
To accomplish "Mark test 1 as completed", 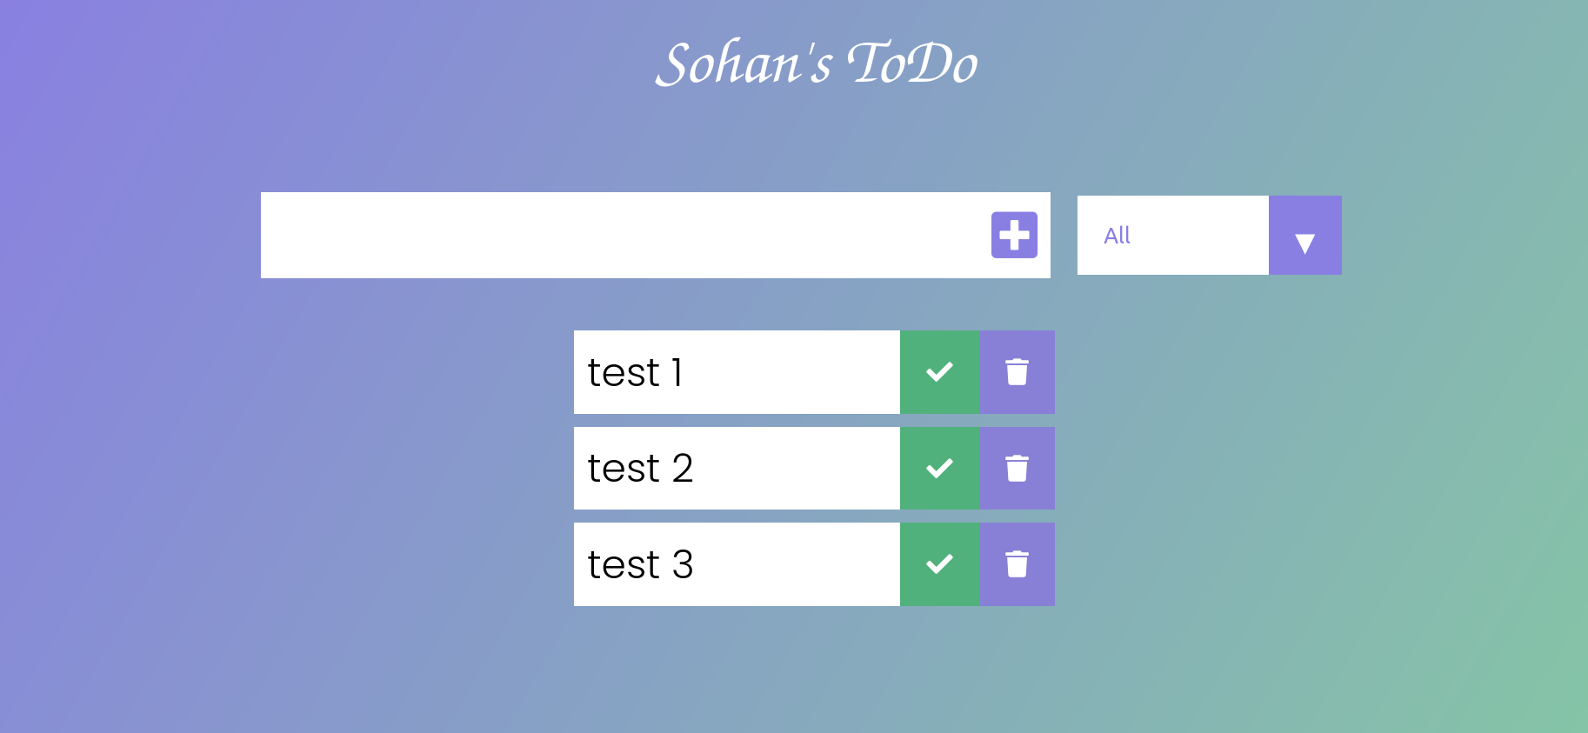I will 939,372.
